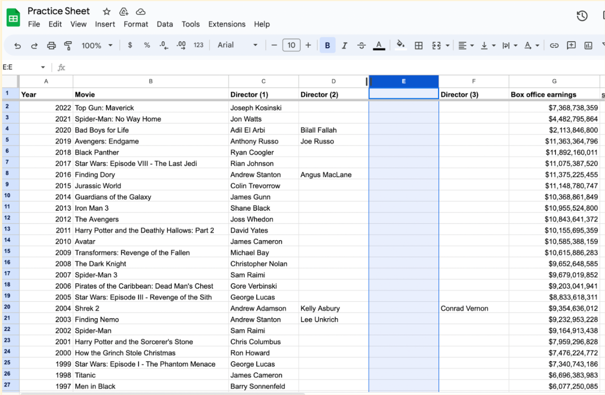Click the cell Men in Black
This screenshot has height=395, width=605.
[x=151, y=386]
